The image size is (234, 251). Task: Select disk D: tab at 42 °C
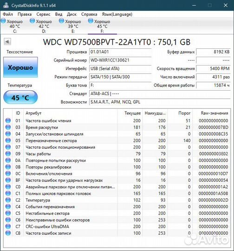pyautogui.click(x=44, y=26)
